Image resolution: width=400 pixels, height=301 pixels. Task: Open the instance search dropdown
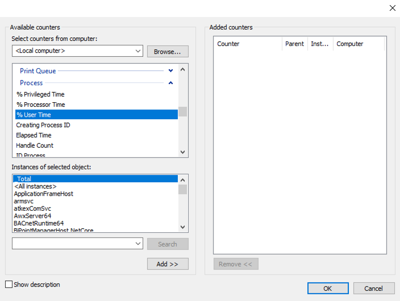pos(137,244)
